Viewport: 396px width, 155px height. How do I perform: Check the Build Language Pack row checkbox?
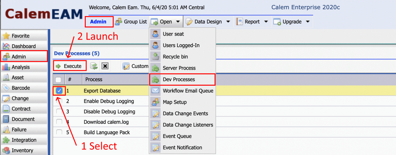click(59, 132)
